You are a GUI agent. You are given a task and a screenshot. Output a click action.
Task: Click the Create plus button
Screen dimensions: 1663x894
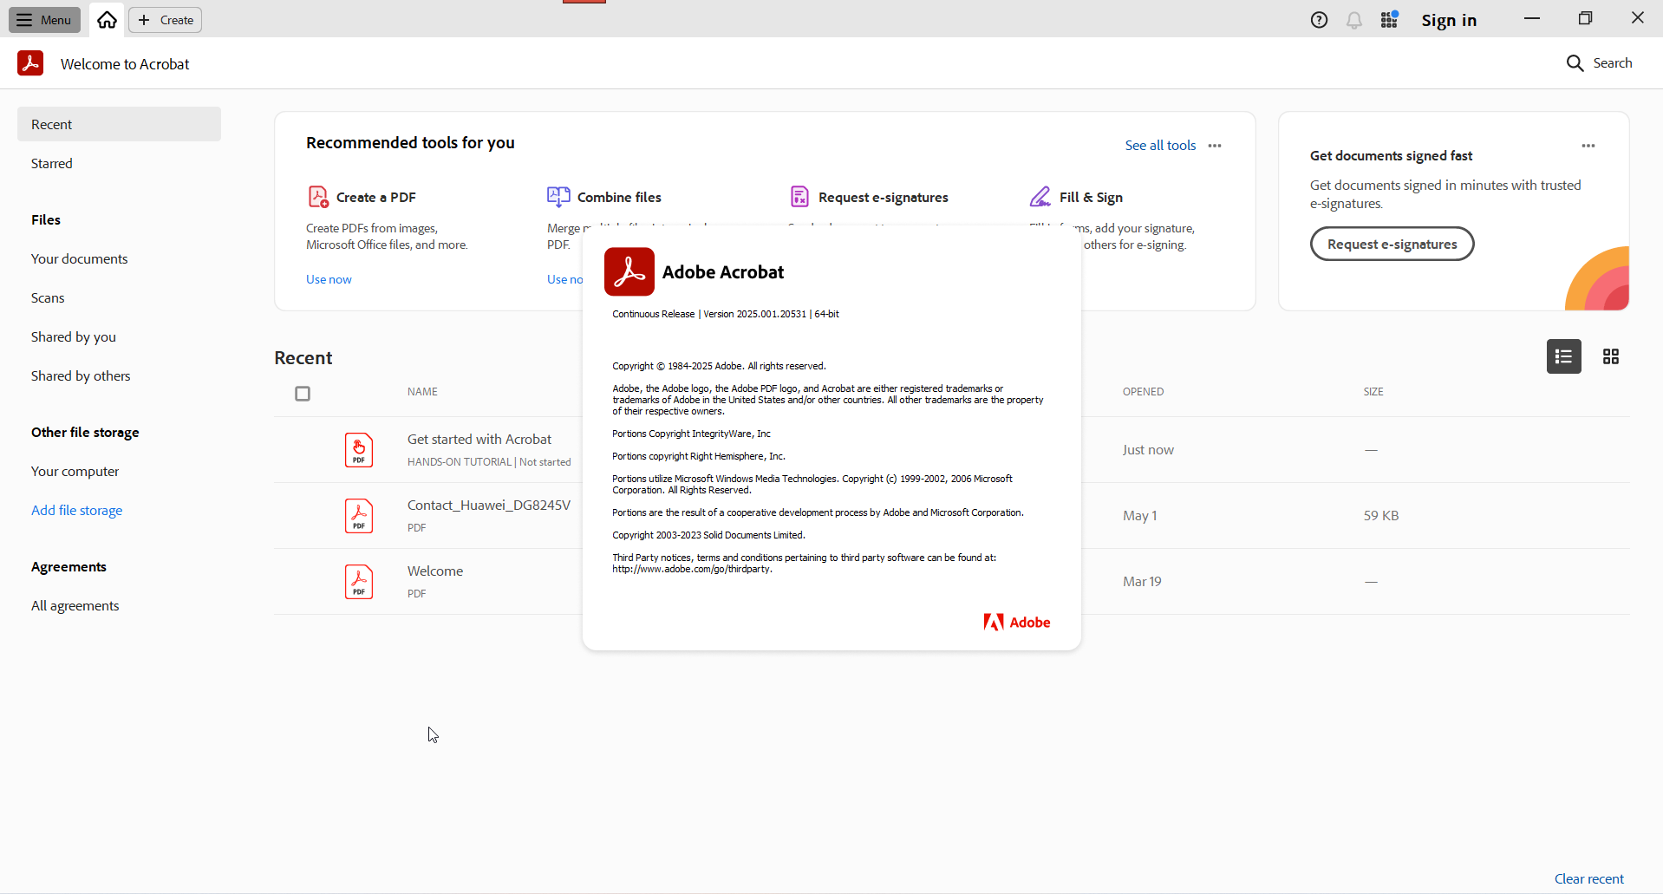point(166,20)
